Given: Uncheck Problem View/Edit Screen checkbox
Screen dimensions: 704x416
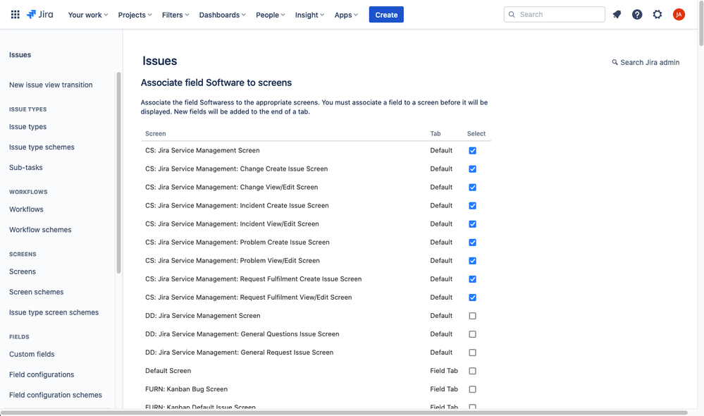Looking at the screenshot, I should (x=472, y=261).
